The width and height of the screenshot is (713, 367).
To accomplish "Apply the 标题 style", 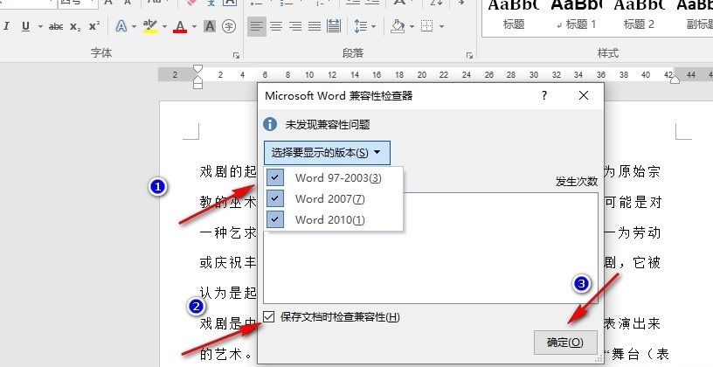I will tap(514, 15).
